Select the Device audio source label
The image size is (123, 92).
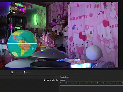coord(62,80)
